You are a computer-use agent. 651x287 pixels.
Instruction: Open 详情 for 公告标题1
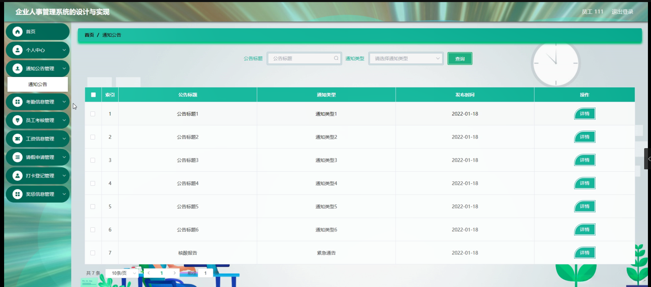[585, 114]
